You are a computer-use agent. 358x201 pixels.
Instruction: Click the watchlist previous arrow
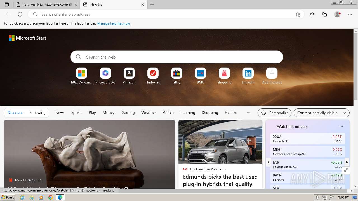(x=268, y=162)
